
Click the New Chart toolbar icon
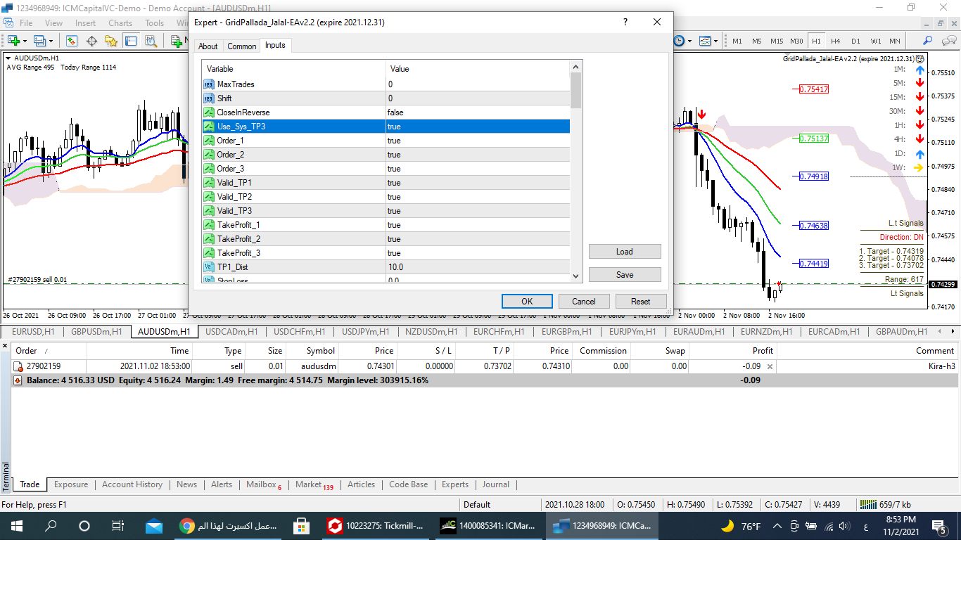click(14, 41)
